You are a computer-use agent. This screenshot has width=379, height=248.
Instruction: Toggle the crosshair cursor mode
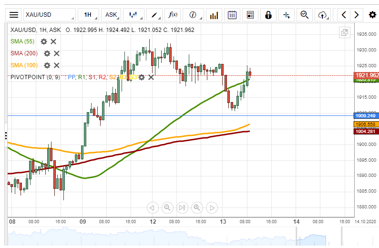tap(287, 15)
